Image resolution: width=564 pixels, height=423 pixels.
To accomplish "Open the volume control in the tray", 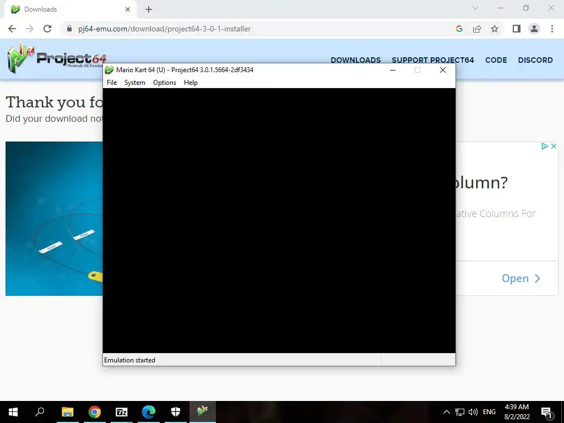I will [x=473, y=412].
